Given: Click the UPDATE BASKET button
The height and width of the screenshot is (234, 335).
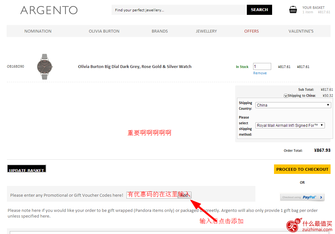Looking at the screenshot, I should tap(27, 169).
